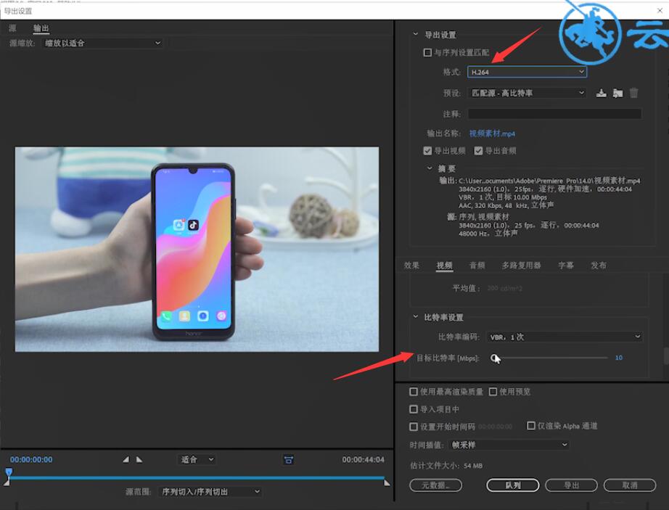This screenshot has height=510, width=669.
Task: Click the estimated file size 54 MB
Action: [x=473, y=465]
